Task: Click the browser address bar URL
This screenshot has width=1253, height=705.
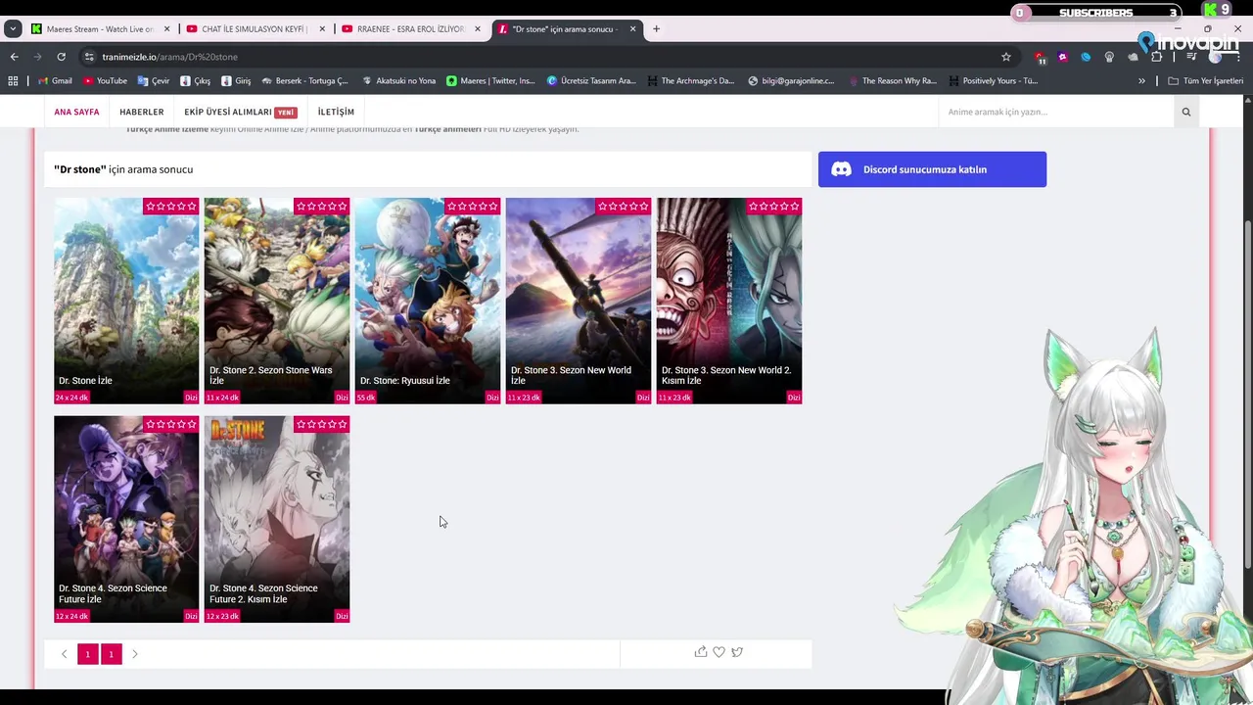Action: coord(169,57)
